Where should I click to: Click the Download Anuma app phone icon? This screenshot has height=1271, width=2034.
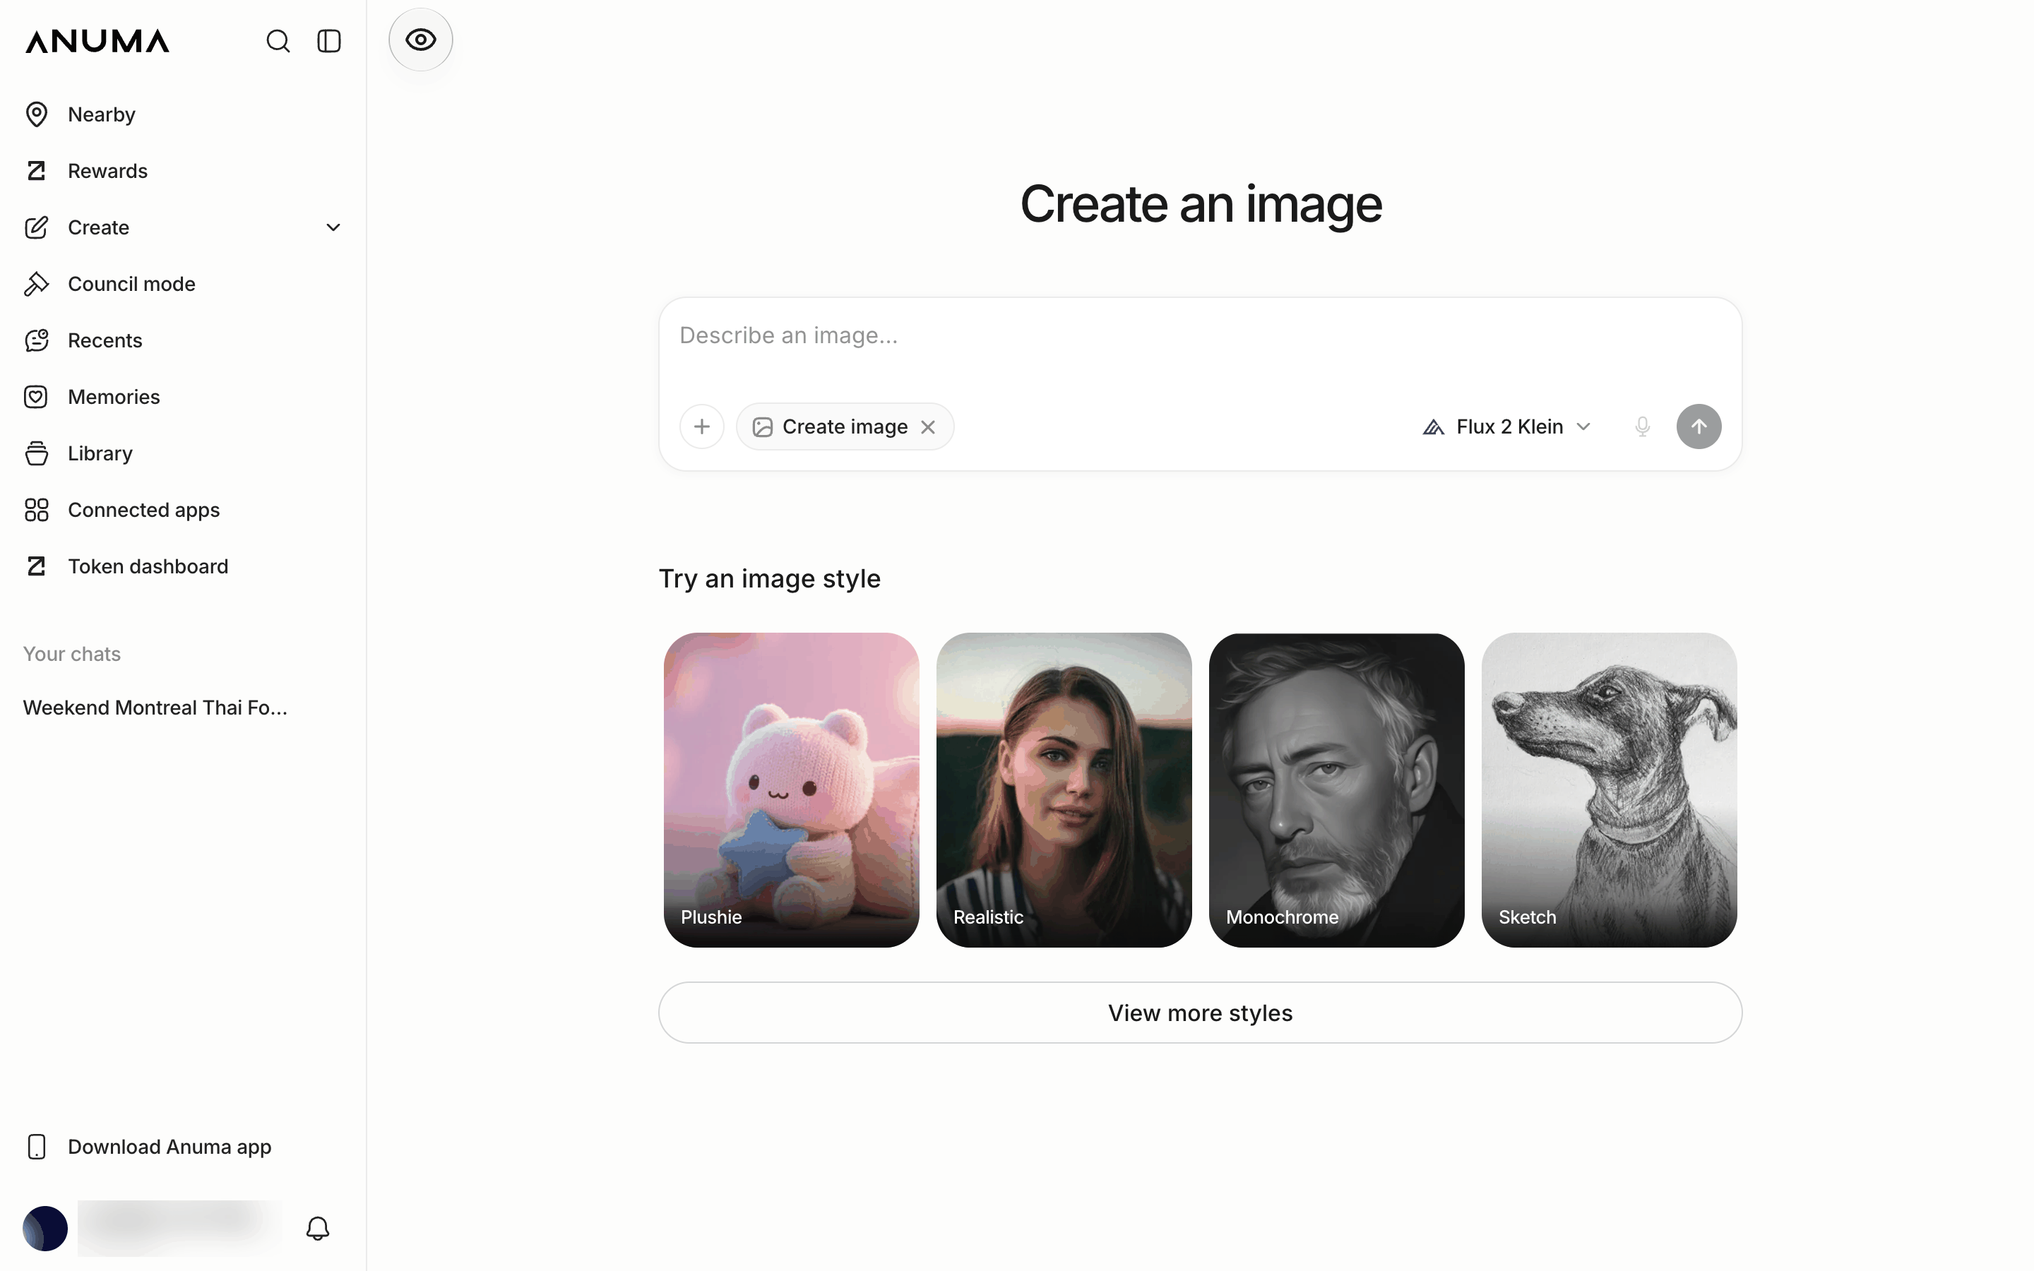click(36, 1147)
